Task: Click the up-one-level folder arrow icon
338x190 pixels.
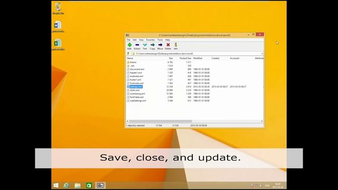Action: point(128,54)
